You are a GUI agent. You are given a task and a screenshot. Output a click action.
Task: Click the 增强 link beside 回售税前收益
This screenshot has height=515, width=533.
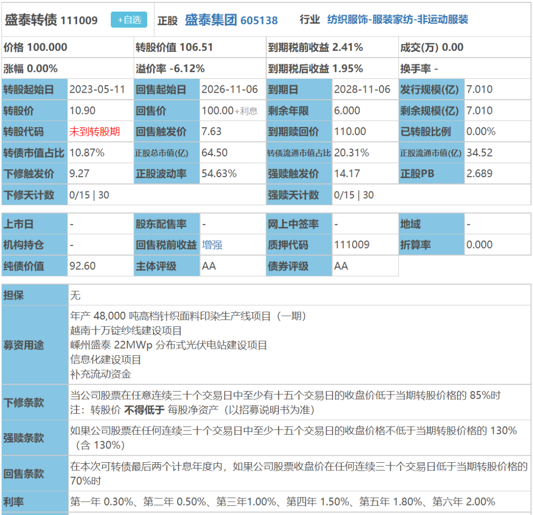(x=212, y=245)
